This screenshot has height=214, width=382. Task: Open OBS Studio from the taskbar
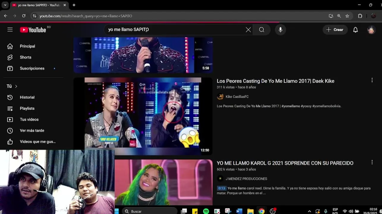pyautogui.click(x=273, y=211)
